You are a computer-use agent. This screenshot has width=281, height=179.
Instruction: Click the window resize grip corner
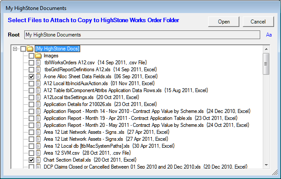click(275, 172)
